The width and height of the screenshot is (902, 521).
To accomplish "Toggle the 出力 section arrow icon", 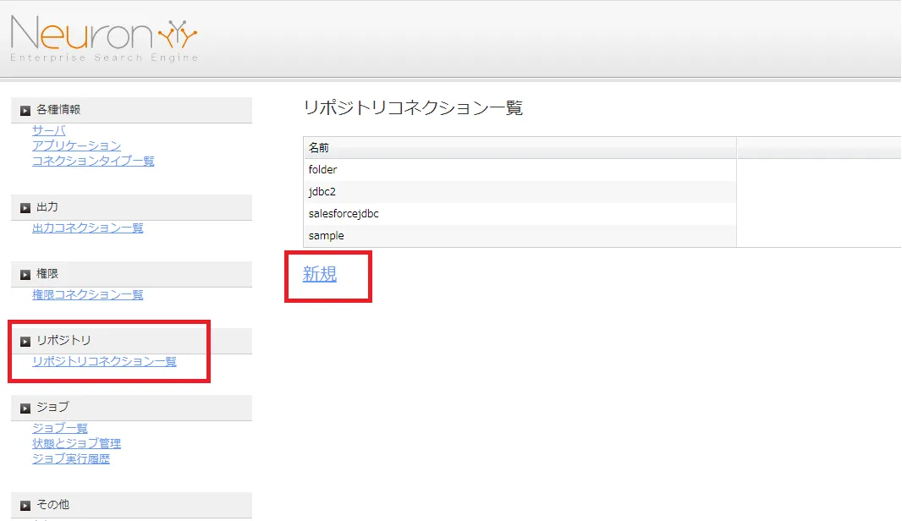I will coord(25,207).
